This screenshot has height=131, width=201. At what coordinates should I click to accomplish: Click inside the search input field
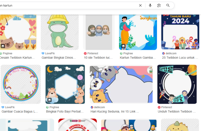70,5
